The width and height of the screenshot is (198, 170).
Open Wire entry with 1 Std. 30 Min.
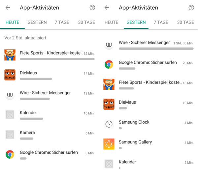point(148,44)
